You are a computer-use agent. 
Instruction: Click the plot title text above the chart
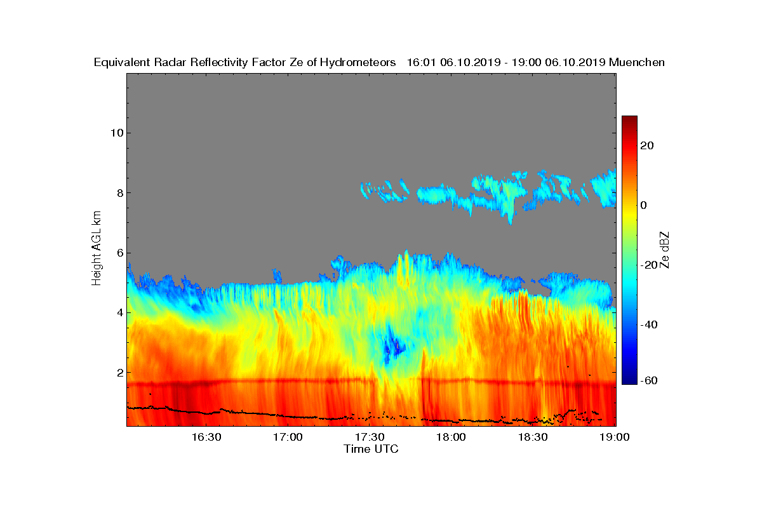click(x=379, y=62)
